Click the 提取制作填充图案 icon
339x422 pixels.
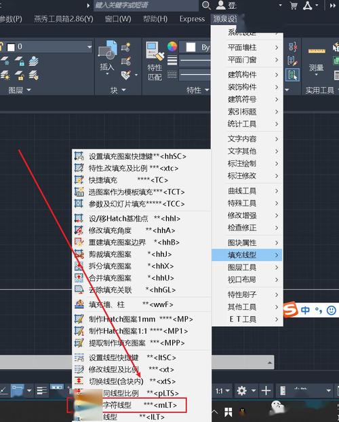pos(79,342)
